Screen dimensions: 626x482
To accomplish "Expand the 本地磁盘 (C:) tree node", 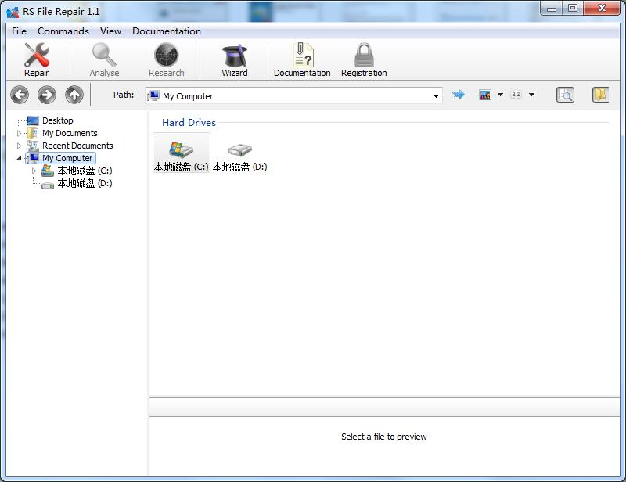I will 34,171.
